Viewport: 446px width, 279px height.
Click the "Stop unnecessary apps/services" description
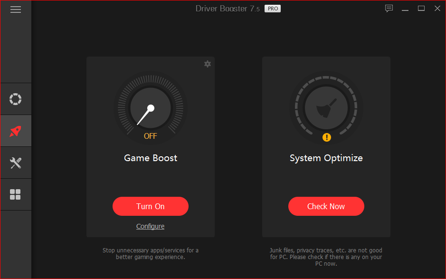151,253
